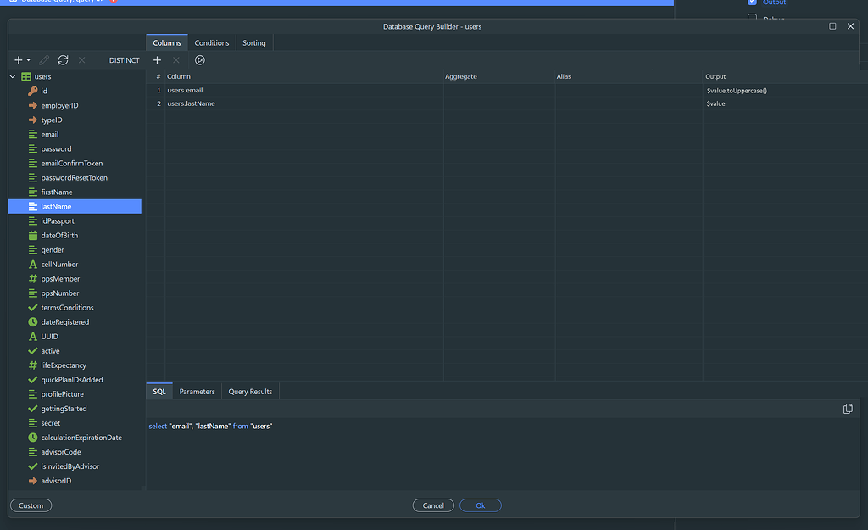This screenshot has width=868, height=530.
Task: Click the Custom button
Action: [31, 505]
